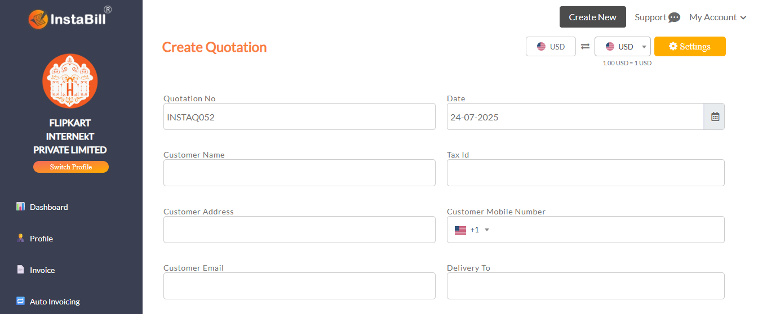Expand the My Account dropdown
758x314 pixels.
(x=717, y=17)
